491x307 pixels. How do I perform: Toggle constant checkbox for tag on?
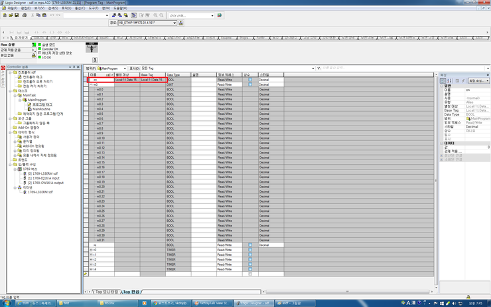coord(250,80)
